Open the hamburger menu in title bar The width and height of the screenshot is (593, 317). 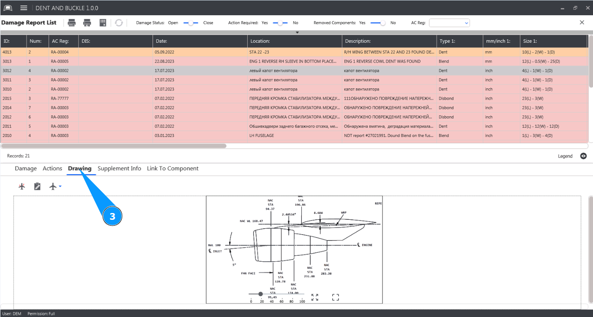click(24, 8)
